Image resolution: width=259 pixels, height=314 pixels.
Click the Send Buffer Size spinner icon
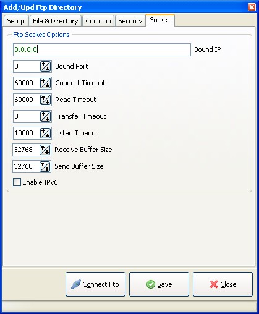click(45, 166)
